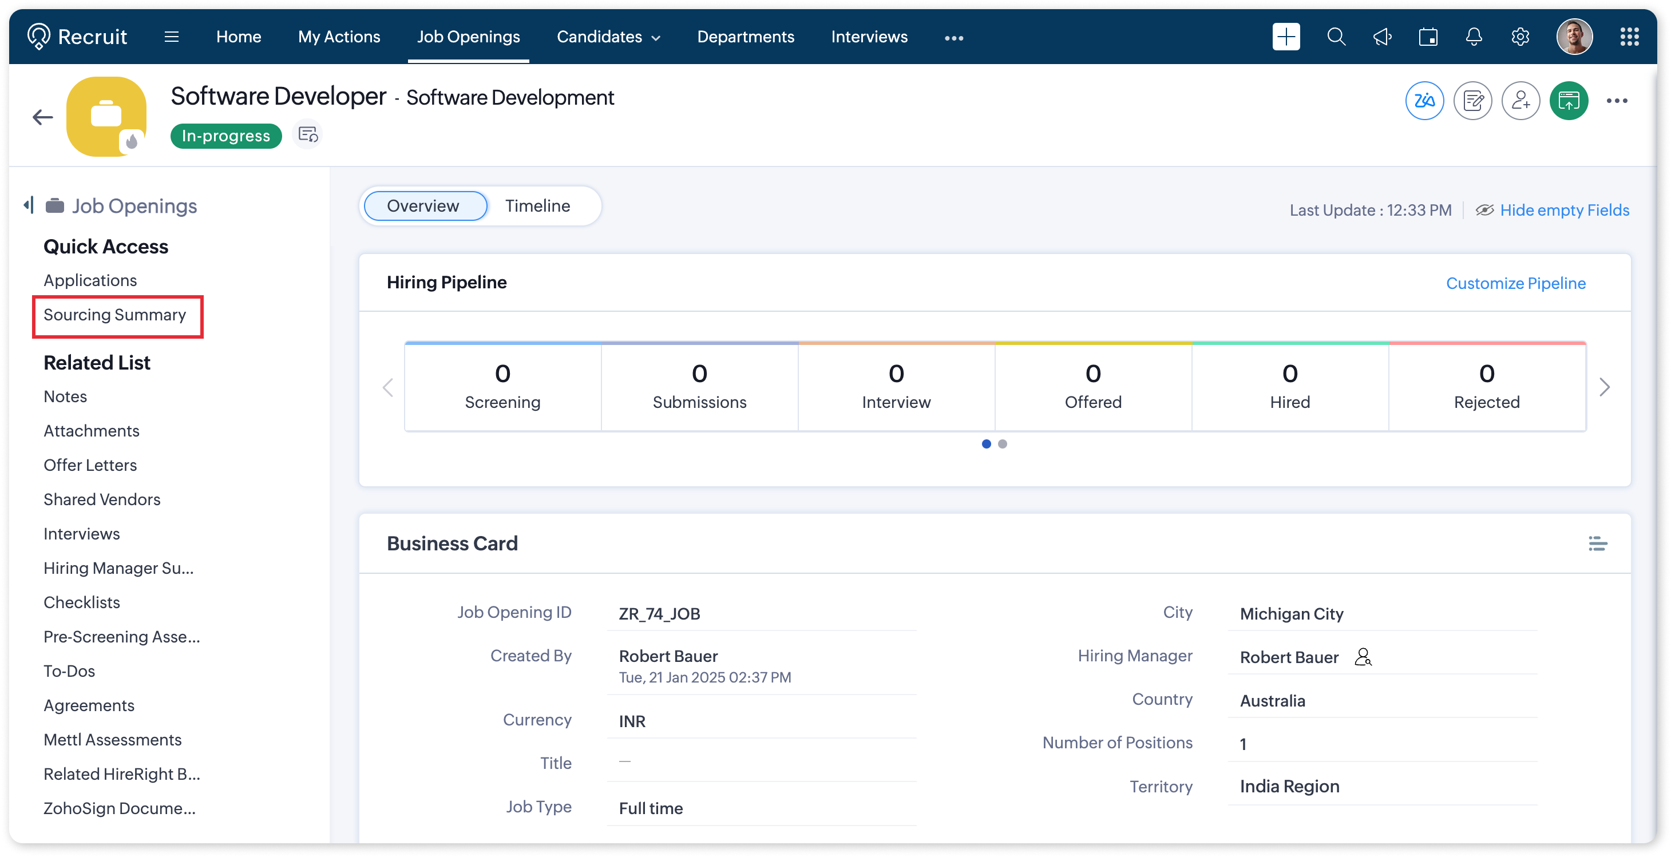Image resolution: width=1671 pixels, height=857 pixels.
Task: Click the notifications bell icon
Action: [x=1474, y=37]
